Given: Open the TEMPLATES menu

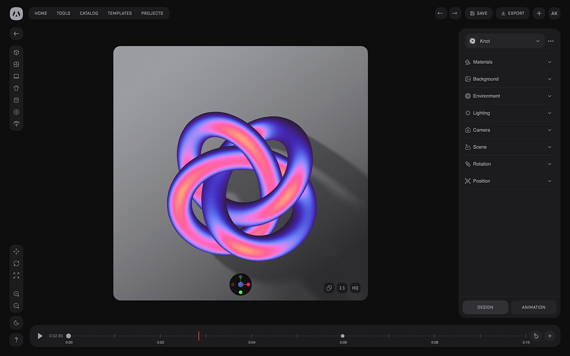Looking at the screenshot, I should (x=120, y=14).
